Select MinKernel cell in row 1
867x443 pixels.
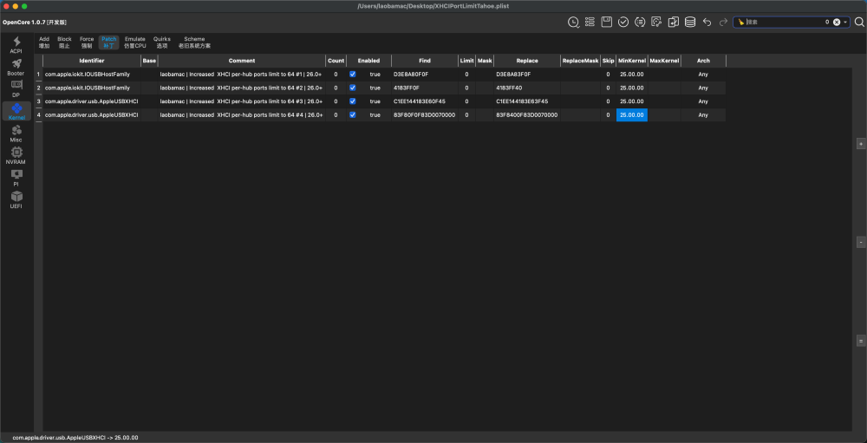pyautogui.click(x=632, y=74)
